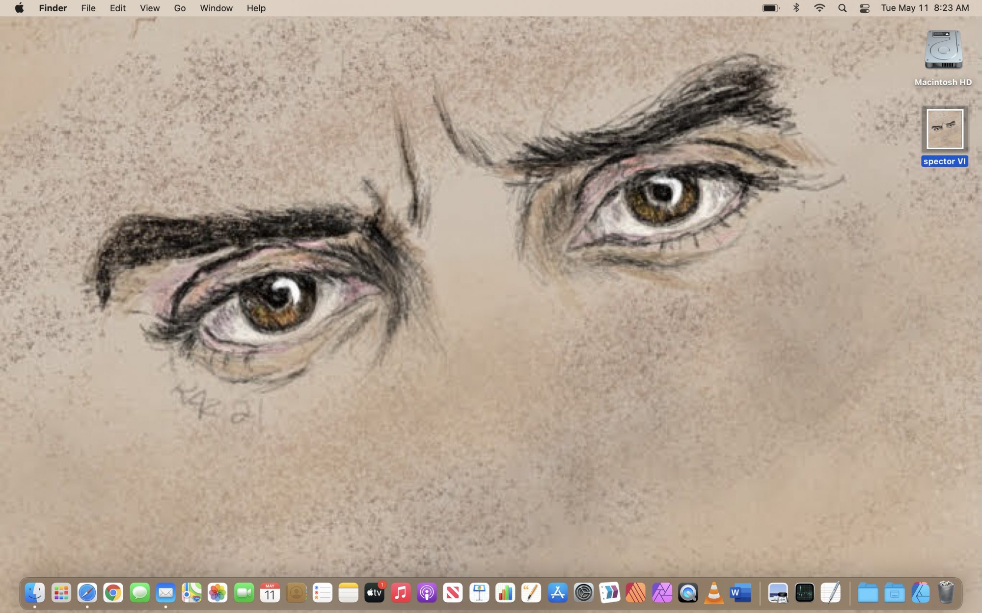Open VLC media player from the Dock
This screenshot has width=982, height=613.
714,593
